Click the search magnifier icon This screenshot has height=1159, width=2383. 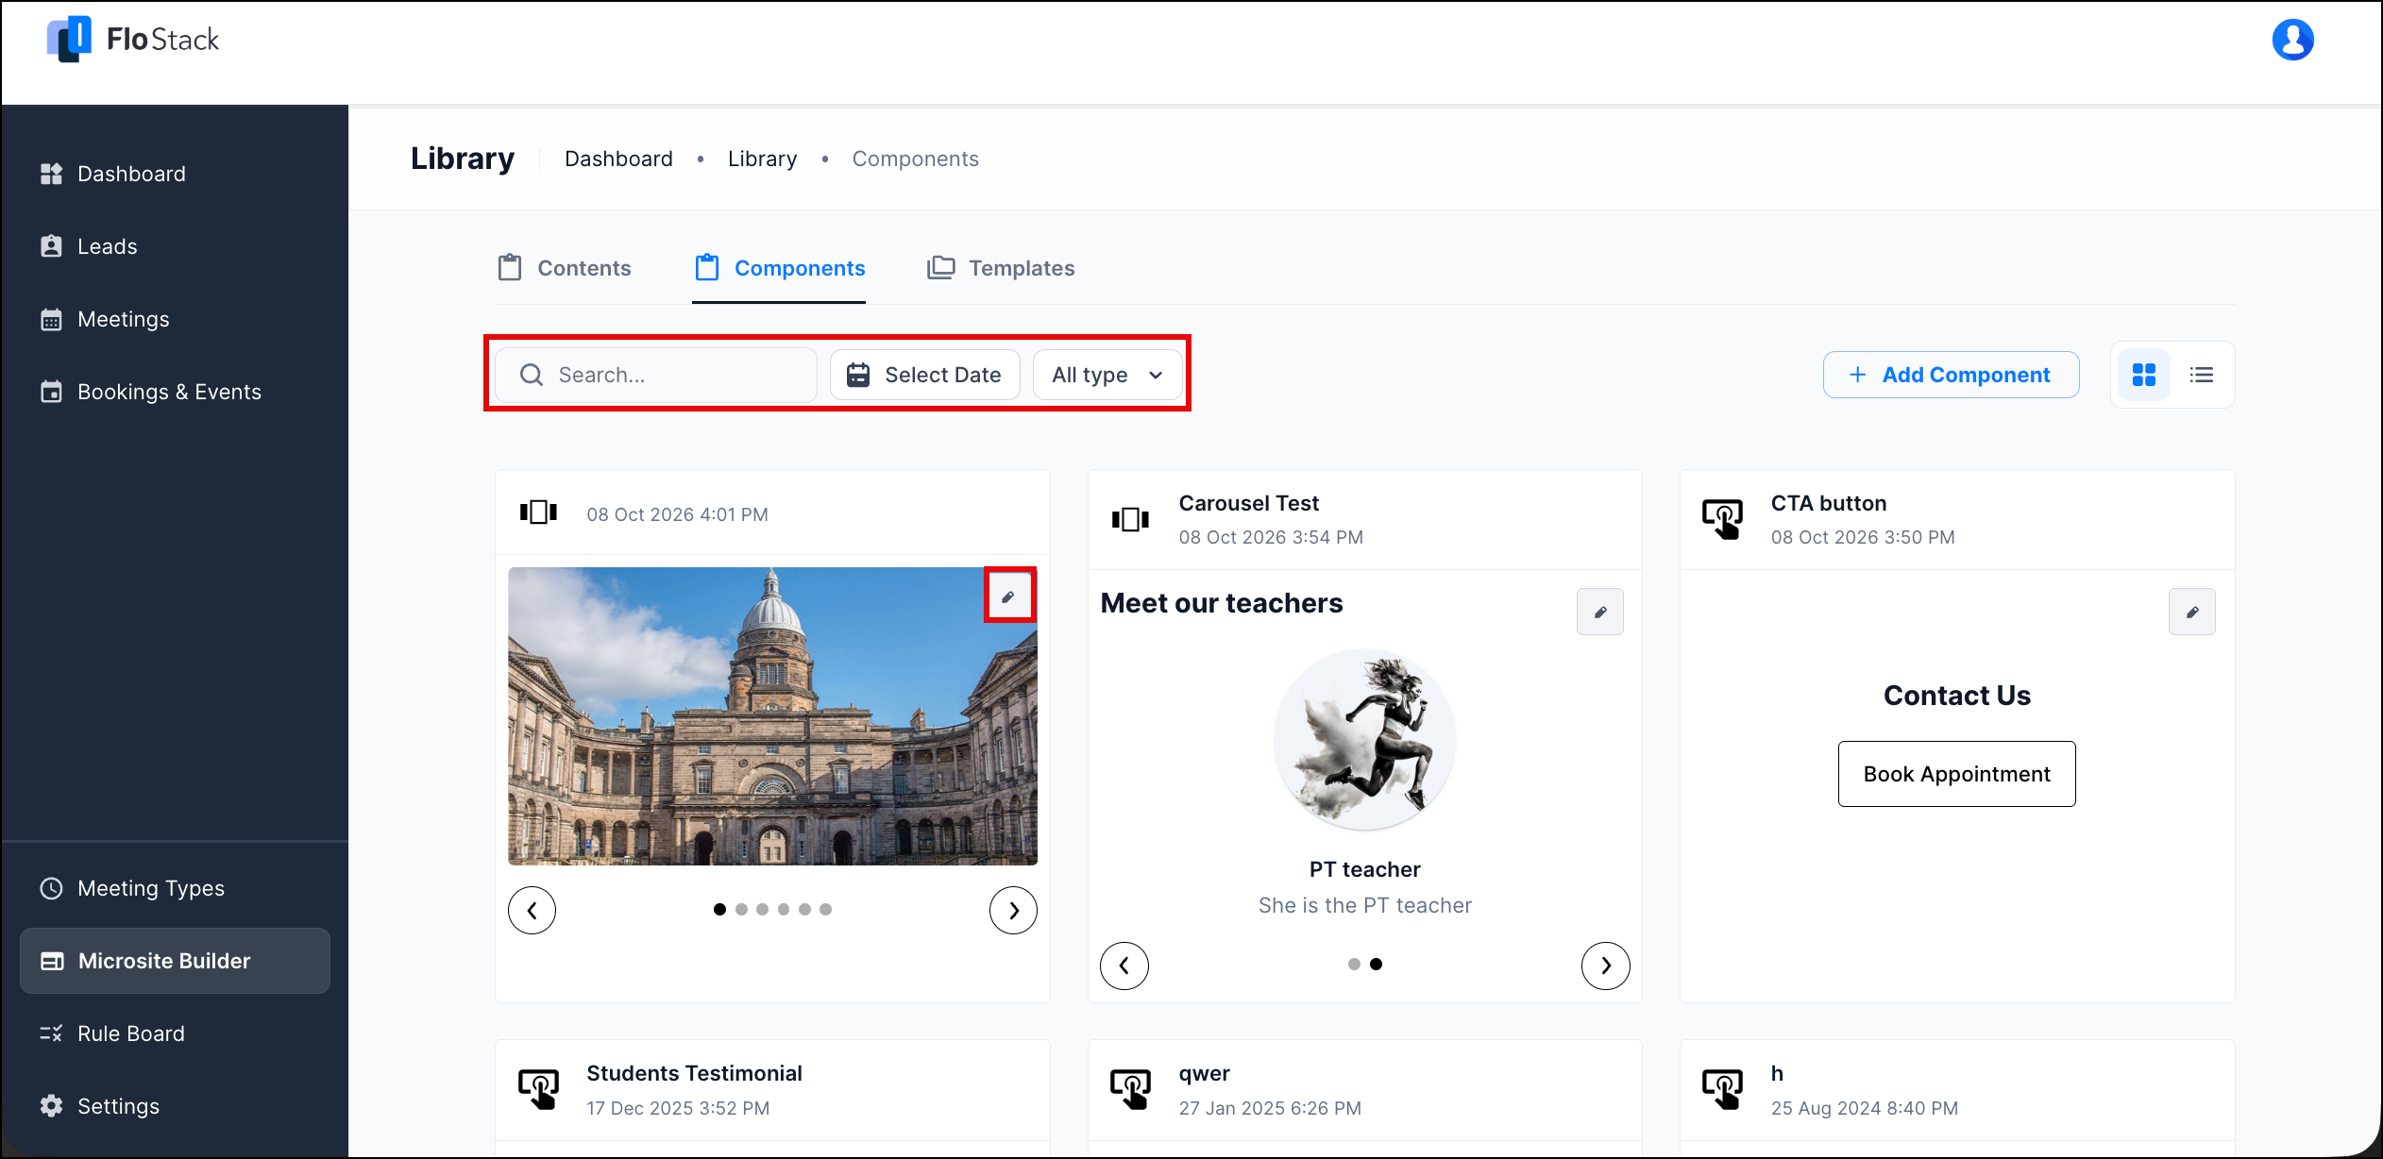click(532, 375)
